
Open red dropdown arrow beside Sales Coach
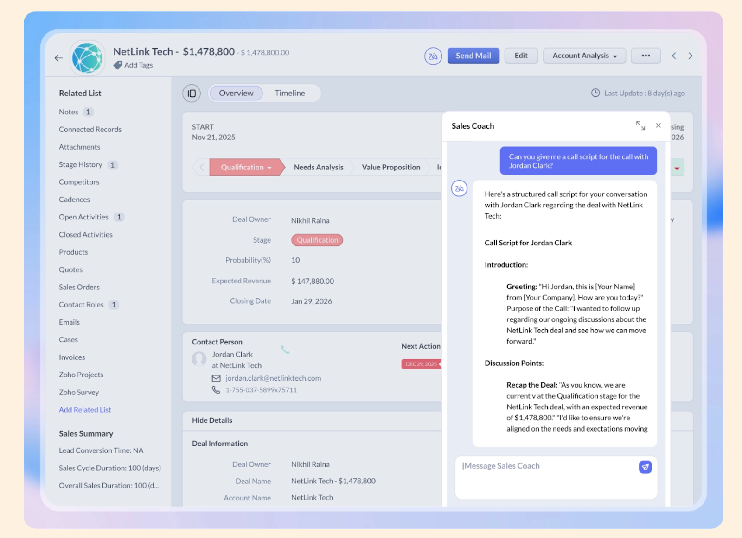click(677, 168)
